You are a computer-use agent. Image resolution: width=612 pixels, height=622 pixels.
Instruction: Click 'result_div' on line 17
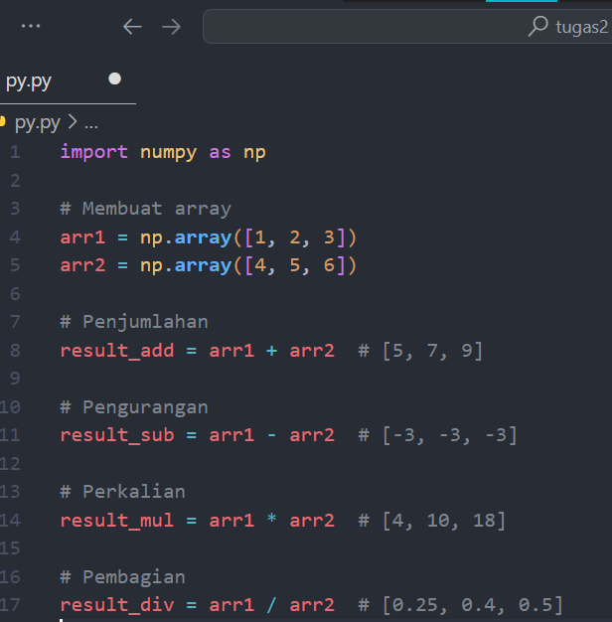(x=117, y=605)
